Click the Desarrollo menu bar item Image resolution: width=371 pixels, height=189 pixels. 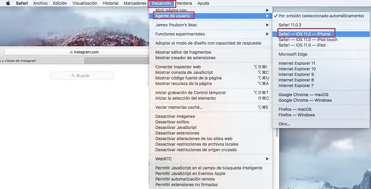pyautogui.click(x=161, y=3)
